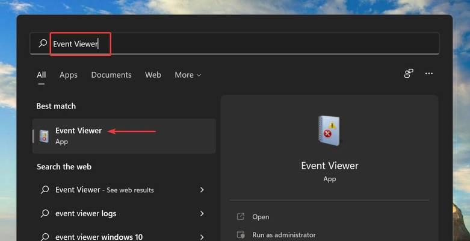Image resolution: width=470 pixels, height=241 pixels.
Task: Open the search feedback people icon
Action: coord(409,74)
